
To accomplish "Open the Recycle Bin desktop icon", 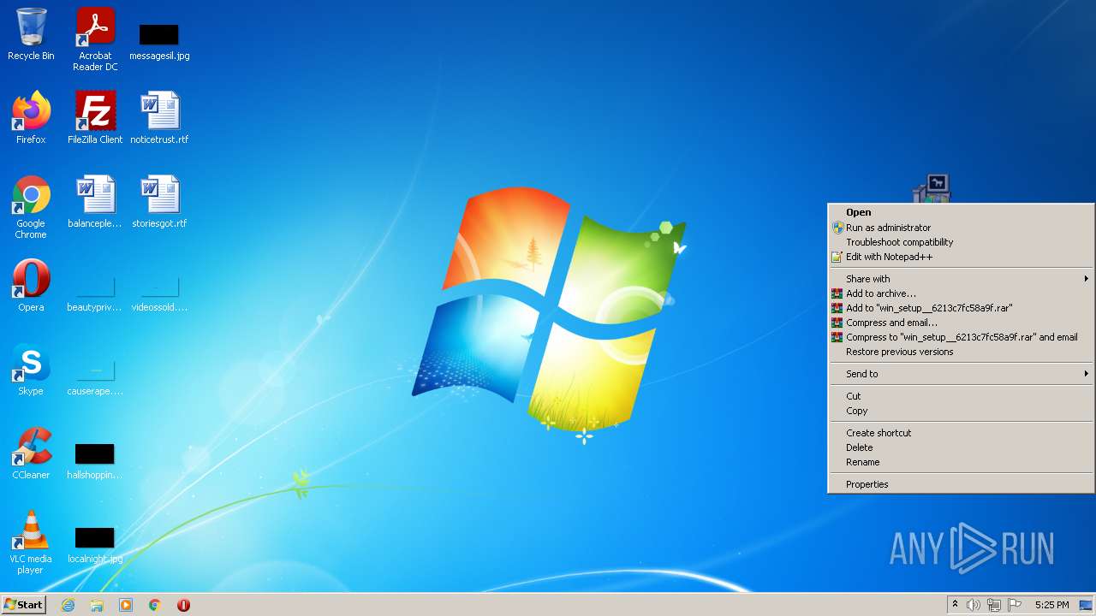I will point(31,34).
